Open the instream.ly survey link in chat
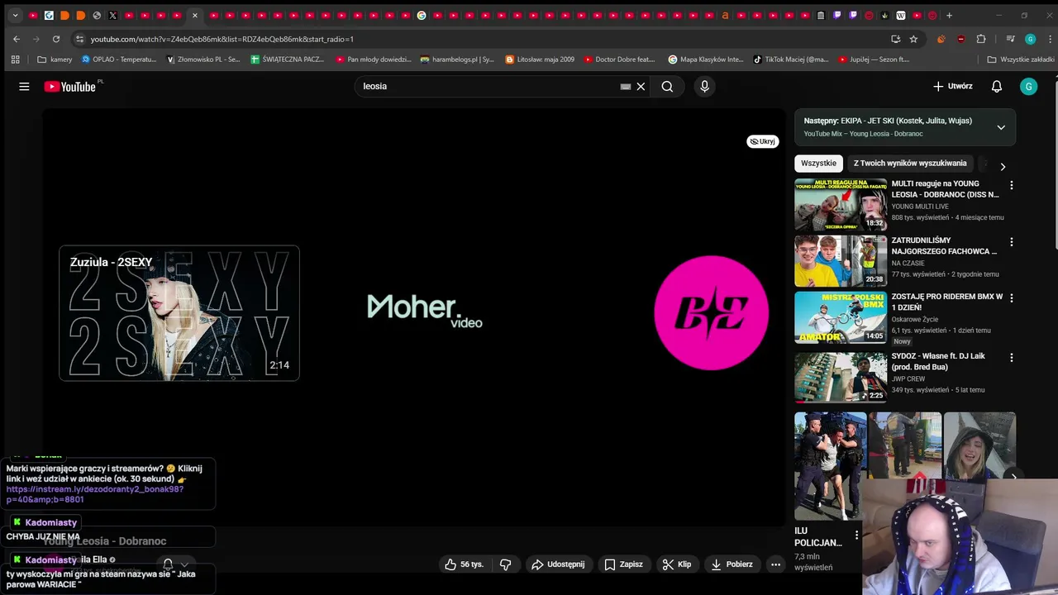1058x595 pixels. (95, 494)
